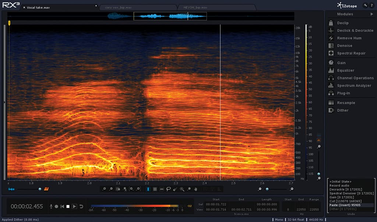Select Gain [0 172031] history step

point(342,197)
